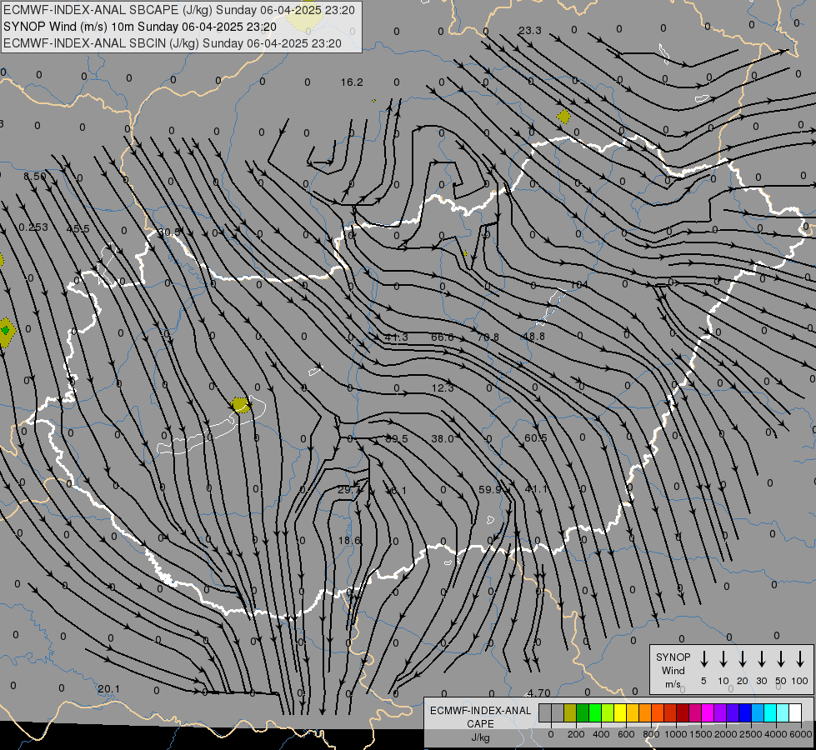
Task: Click the wind arrow above 30 m/s
Action: (761, 659)
